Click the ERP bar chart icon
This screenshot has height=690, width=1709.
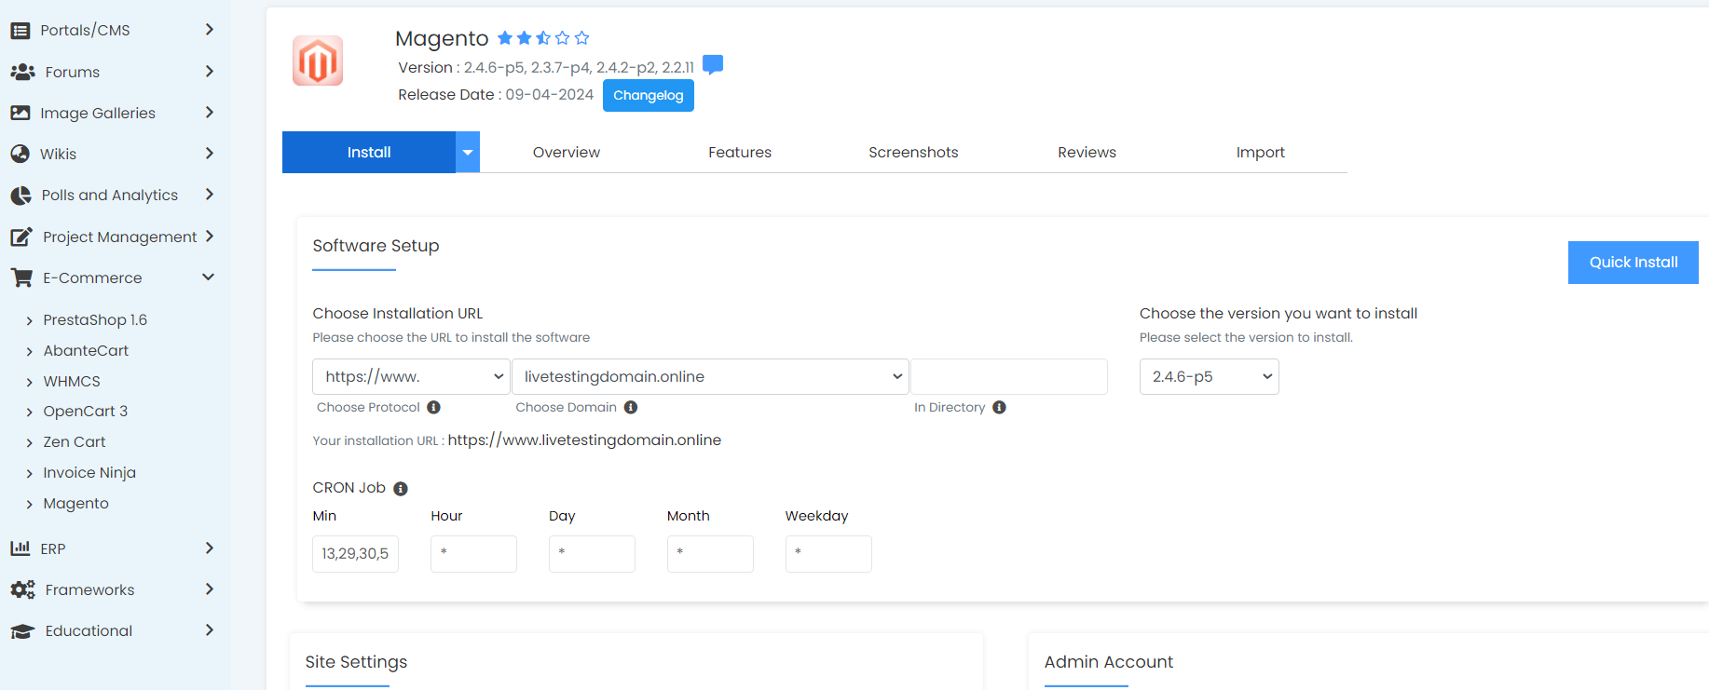20,548
